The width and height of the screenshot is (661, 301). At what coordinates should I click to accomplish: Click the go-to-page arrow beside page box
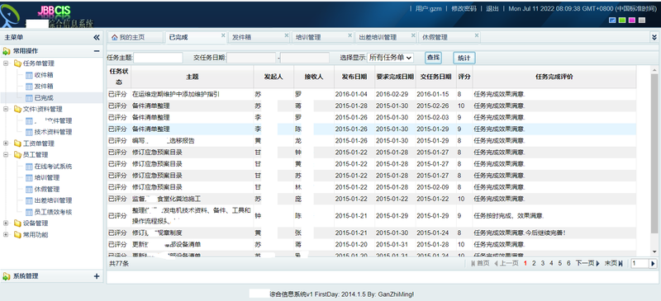pos(653,264)
